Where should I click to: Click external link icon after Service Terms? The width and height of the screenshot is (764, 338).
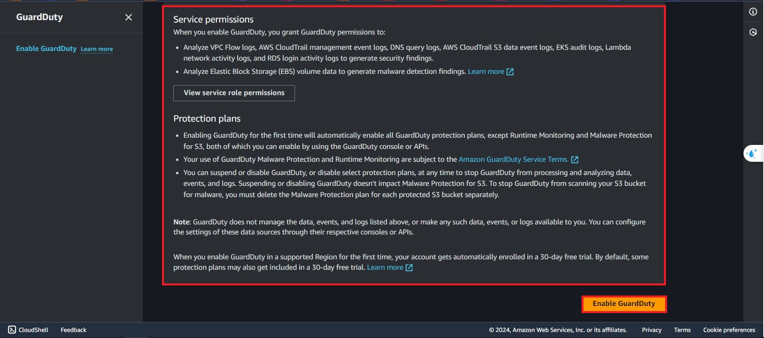[575, 160]
